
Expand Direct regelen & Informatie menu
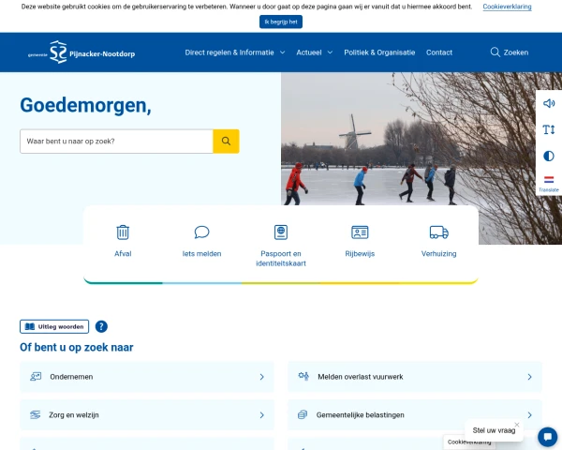point(235,52)
